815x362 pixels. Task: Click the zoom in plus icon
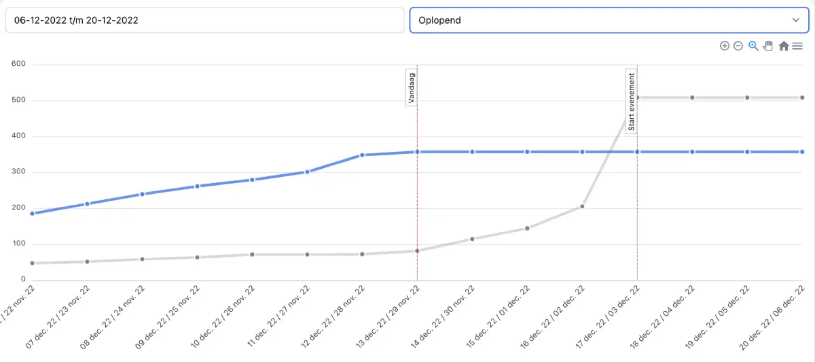[725, 46]
